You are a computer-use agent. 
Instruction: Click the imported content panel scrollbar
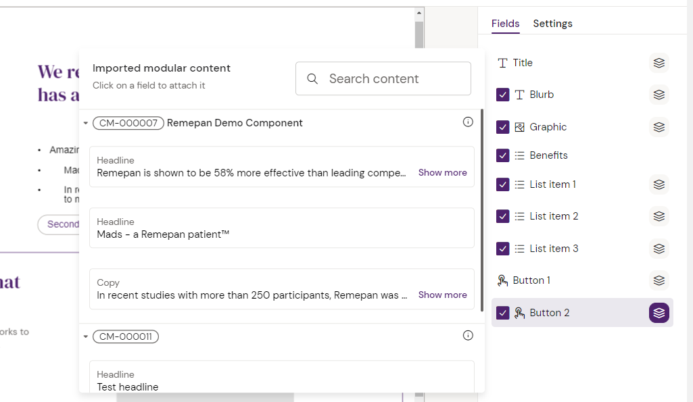(x=481, y=209)
